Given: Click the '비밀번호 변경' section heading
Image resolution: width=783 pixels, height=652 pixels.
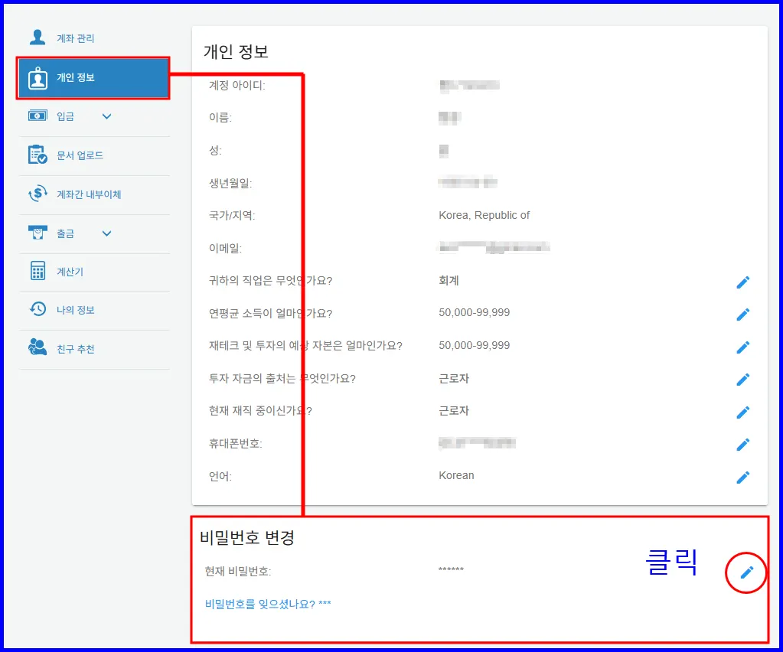Looking at the screenshot, I should pyautogui.click(x=247, y=537).
